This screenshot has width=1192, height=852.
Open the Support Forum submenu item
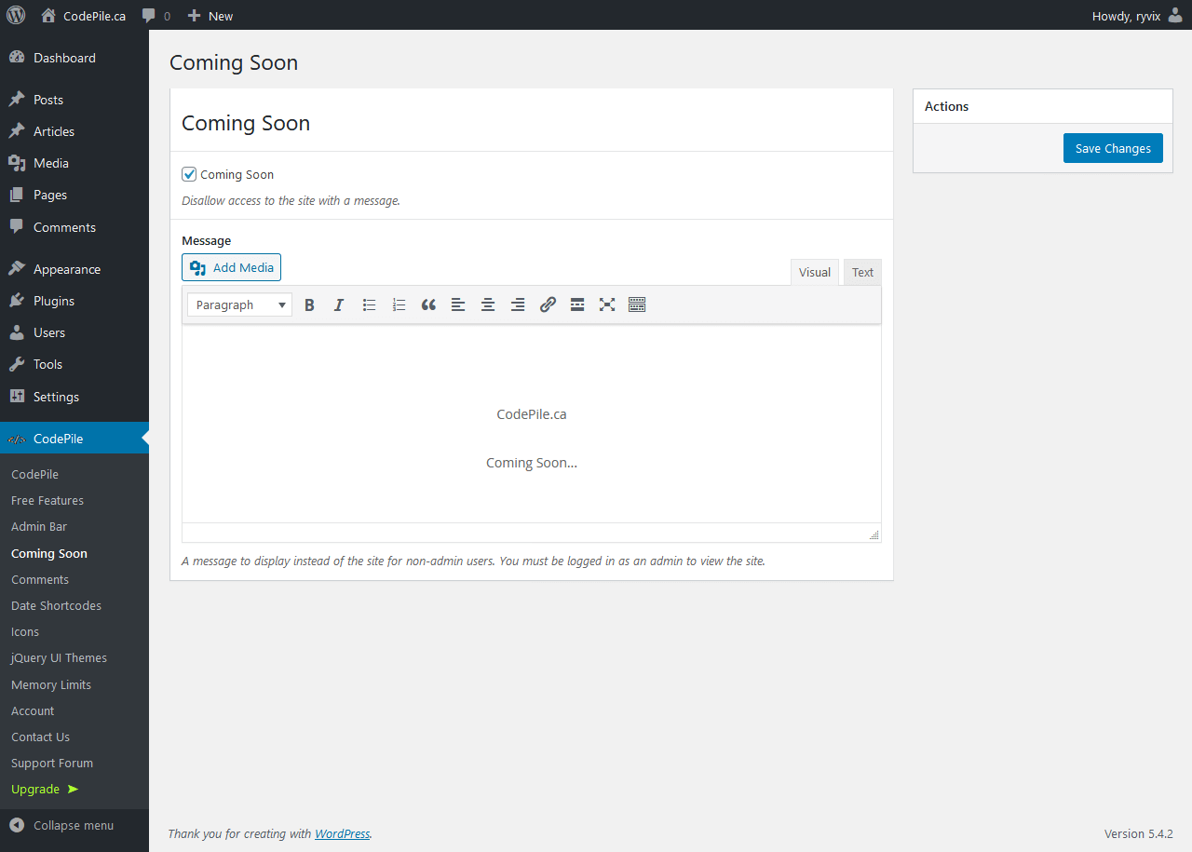tap(52, 763)
